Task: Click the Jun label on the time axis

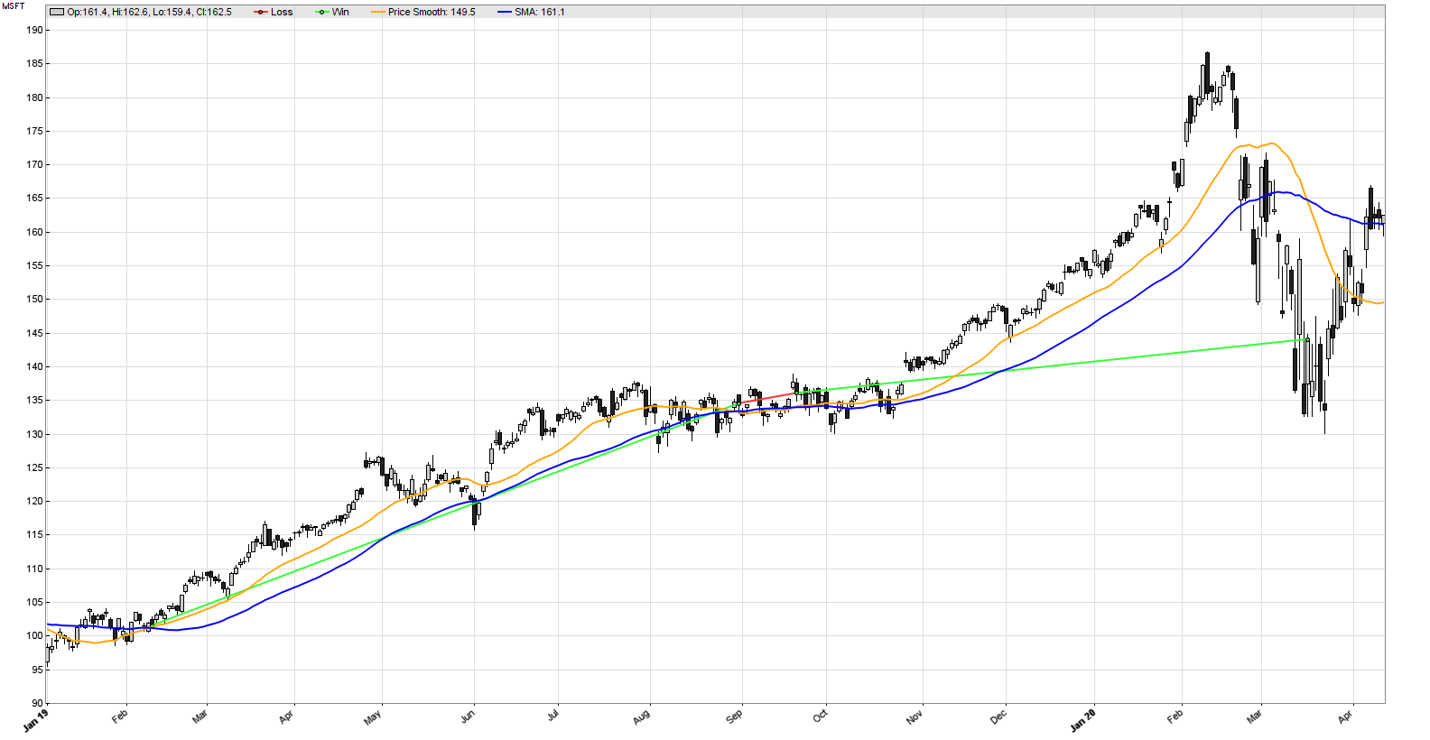Action: pyautogui.click(x=468, y=717)
